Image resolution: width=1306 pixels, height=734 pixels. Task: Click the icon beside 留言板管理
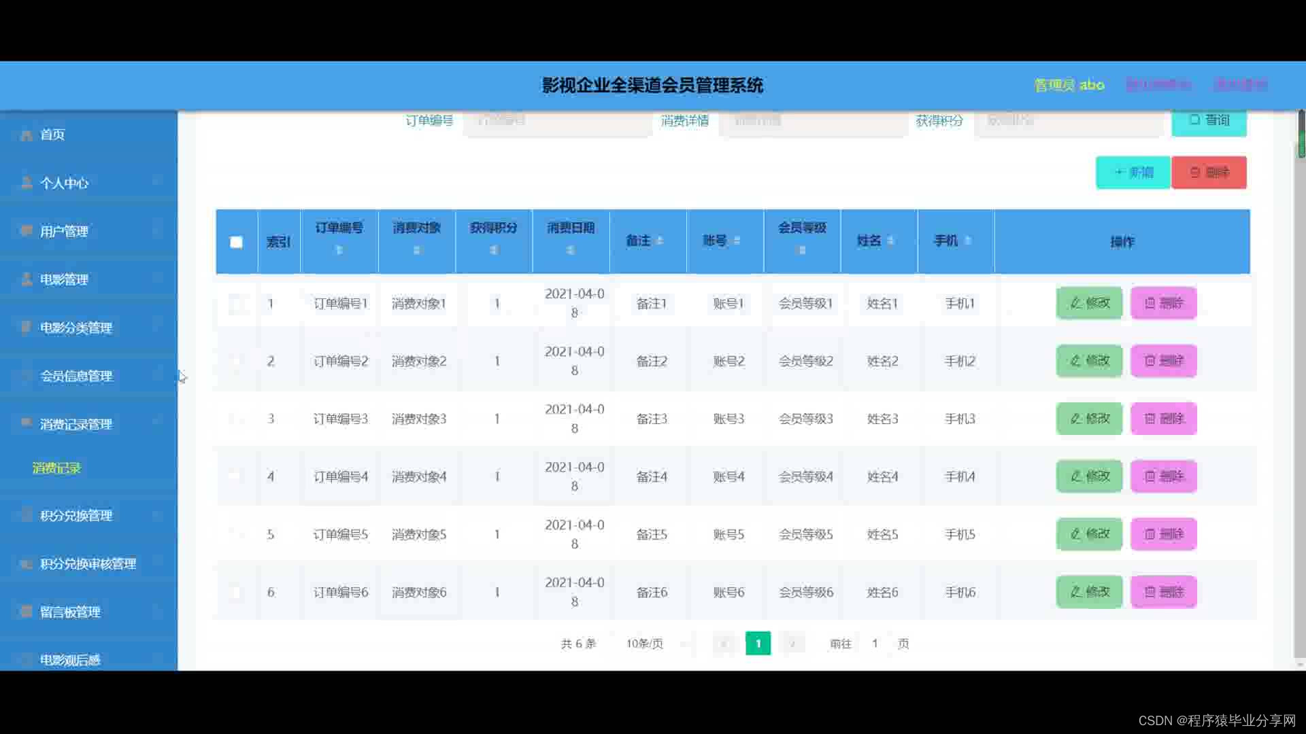[27, 612]
